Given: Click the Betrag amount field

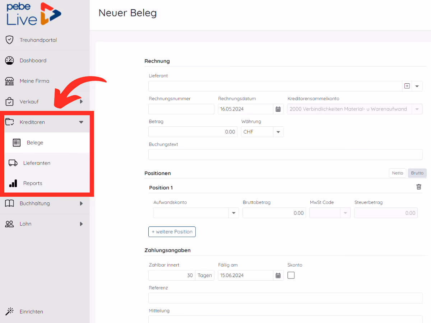Looking at the screenshot, I should tap(193, 132).
